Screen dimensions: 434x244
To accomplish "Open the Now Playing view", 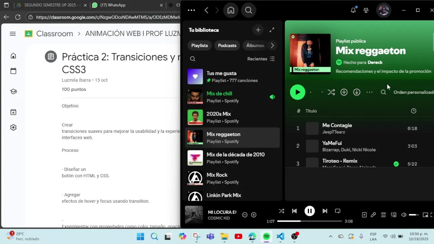I will 364,215.
